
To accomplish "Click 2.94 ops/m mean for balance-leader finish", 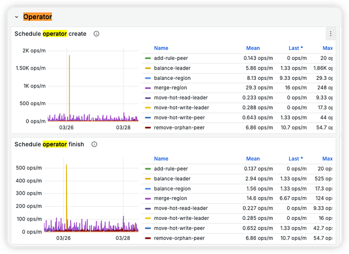I will [x=259, y=179].
